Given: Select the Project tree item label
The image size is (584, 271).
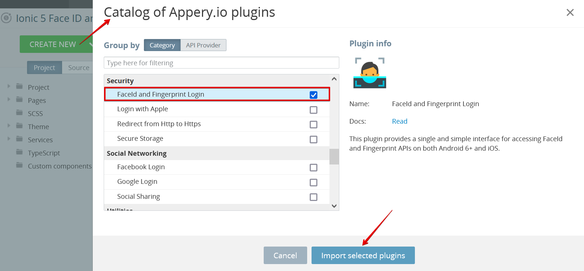Looking at the screenshot, I should click(x=38, y=87).
